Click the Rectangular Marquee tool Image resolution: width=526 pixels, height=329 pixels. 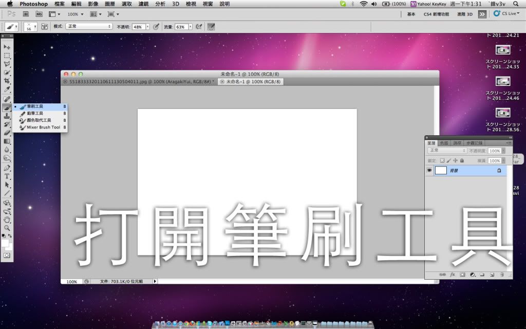(x=7, y=56)
